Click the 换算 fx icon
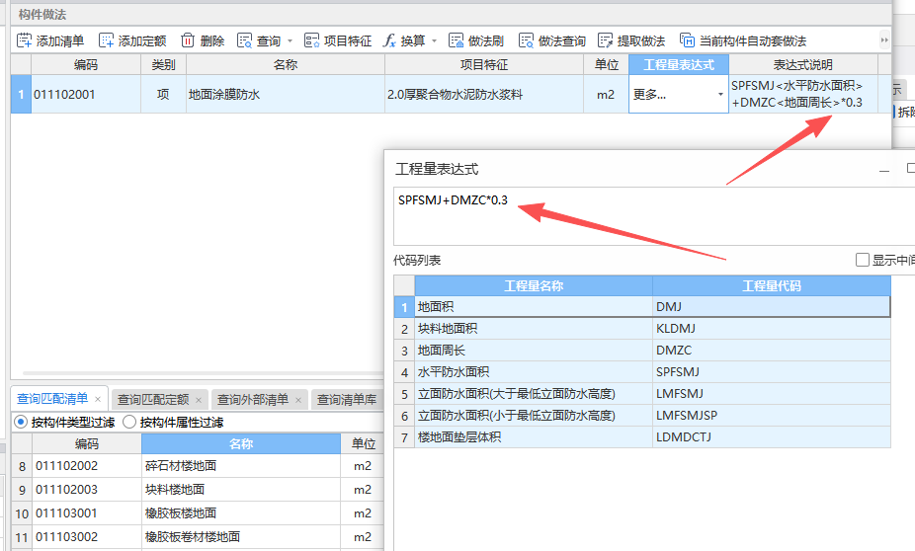The width and height of the screenshot is (915, 551). click(x=389, y=40)
